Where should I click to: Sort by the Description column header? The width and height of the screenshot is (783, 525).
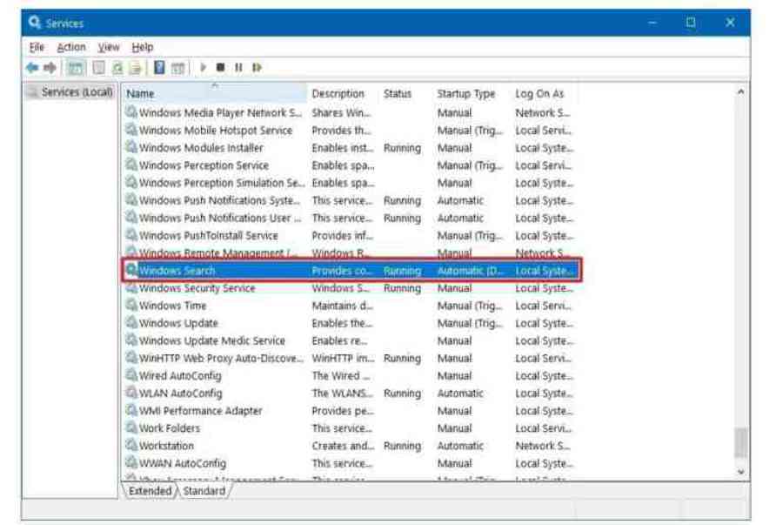343,93
